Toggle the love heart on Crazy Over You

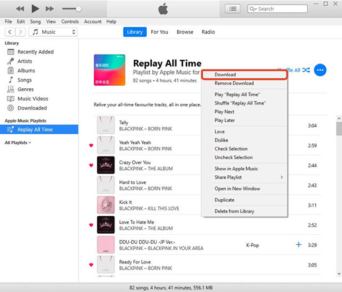pos(91,165)
